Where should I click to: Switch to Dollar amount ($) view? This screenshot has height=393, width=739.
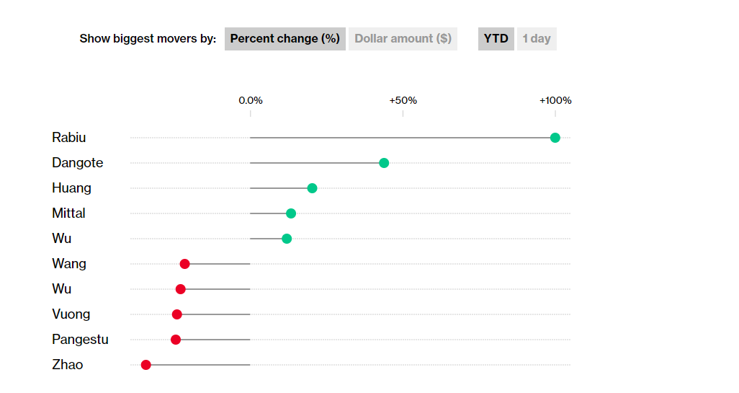[x=403, y=39]
